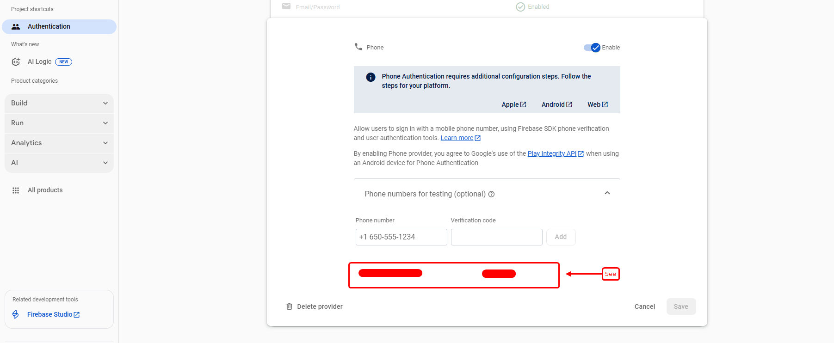Click help icon next to testing phone numbers
The height and width of the screenshot is (343, 834).
(491, 194)
